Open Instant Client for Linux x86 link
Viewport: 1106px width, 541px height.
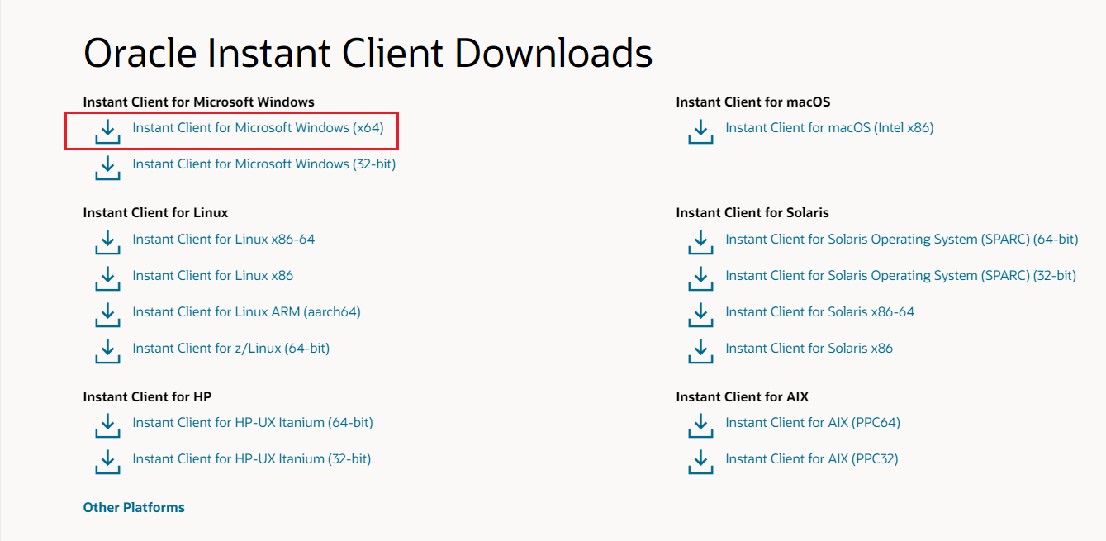pos(212,276)
